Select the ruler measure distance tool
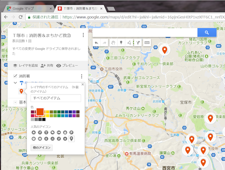This screenshot has width=225, height=170. [x=147, y=42]
